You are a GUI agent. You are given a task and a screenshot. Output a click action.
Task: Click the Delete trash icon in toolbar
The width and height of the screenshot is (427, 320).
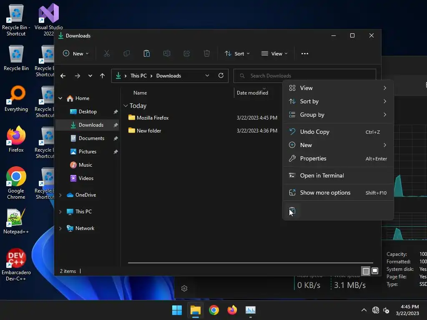[x=207, y=54]
